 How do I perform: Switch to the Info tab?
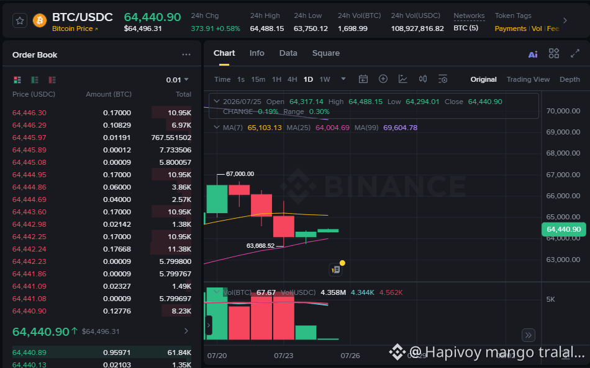pos(257,53)
